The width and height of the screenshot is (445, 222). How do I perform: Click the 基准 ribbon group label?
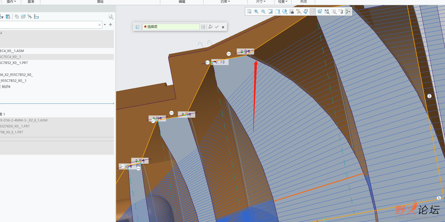coord(31,2)
